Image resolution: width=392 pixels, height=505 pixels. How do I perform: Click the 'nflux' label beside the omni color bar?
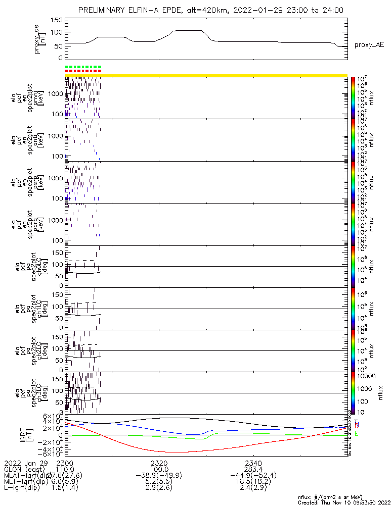pyautogui.click(x=372, y=98)
